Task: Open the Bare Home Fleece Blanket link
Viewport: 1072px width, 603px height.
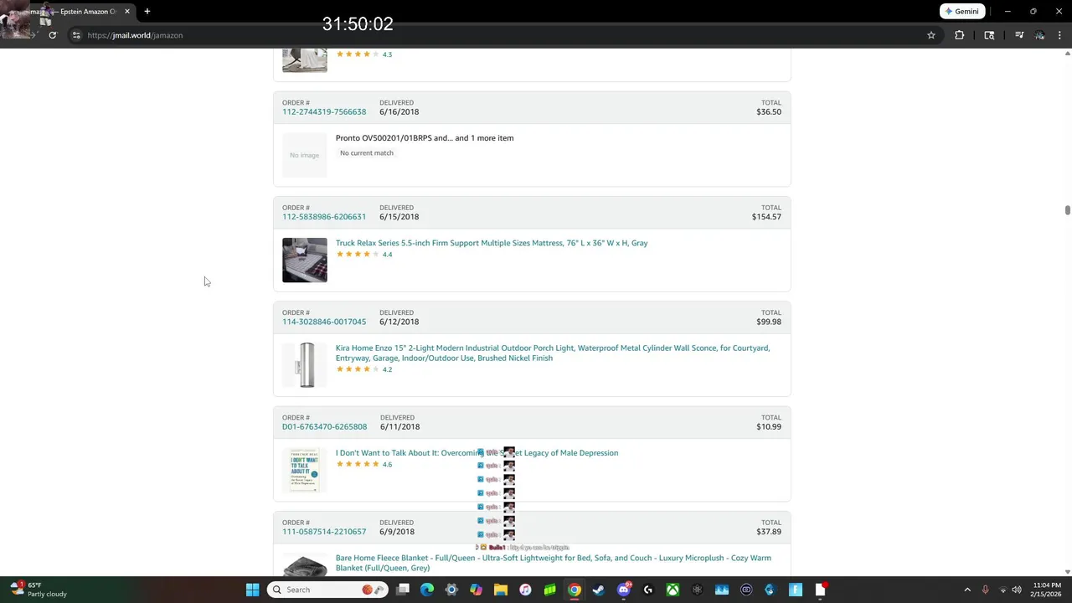Action: pos(554,563)
